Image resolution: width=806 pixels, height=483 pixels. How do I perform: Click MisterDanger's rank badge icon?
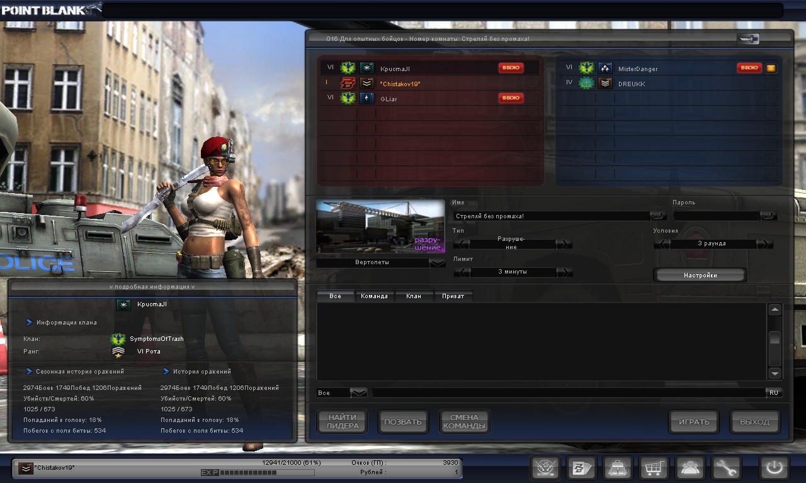(x=605, y=68)
